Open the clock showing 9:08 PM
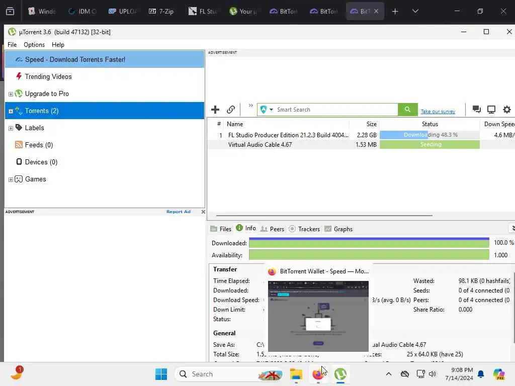The height and width of the screenshot is (386, 515). pos(459,374)
